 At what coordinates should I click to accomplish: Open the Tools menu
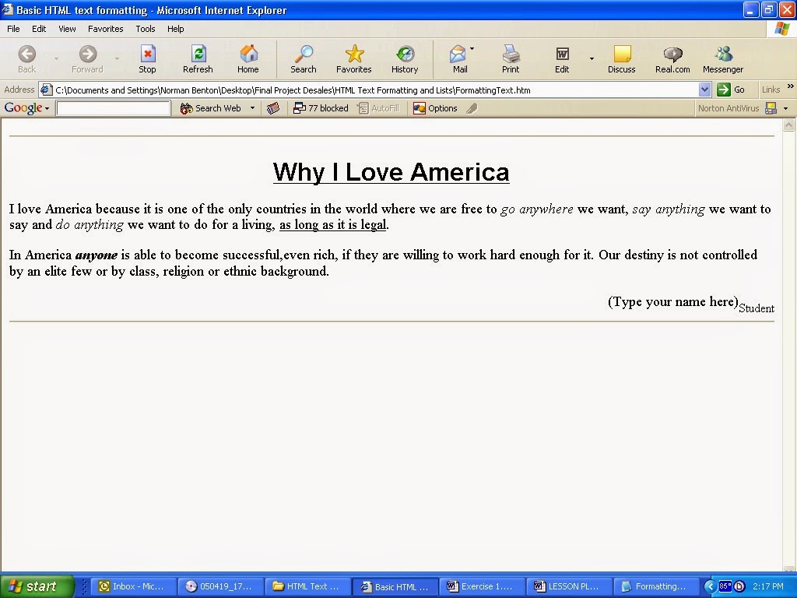tap(145, 29)
